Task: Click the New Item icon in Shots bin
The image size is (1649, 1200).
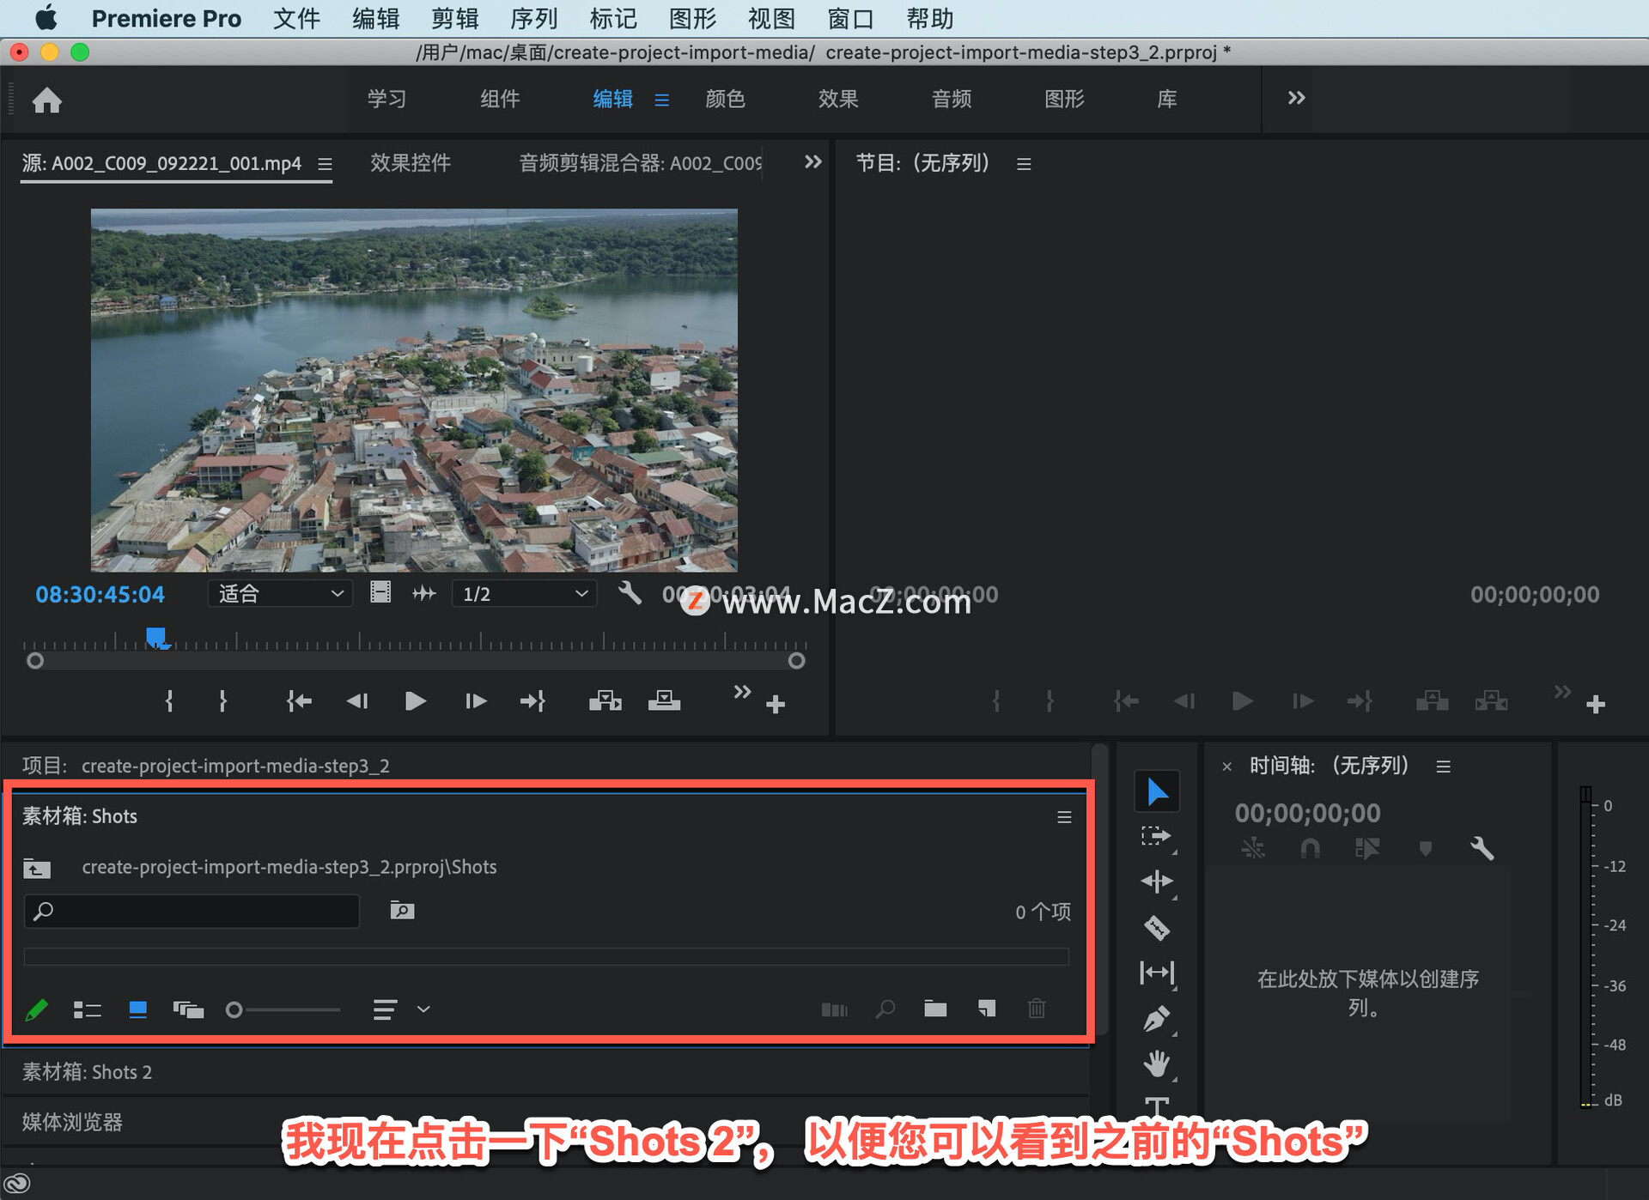Action: click(987, 1009)
